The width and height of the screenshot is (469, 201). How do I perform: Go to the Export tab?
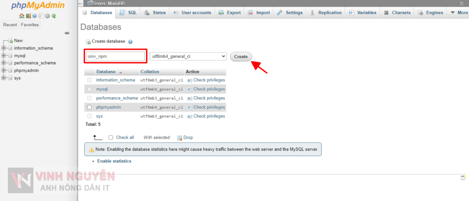click(x=230, y=12)
